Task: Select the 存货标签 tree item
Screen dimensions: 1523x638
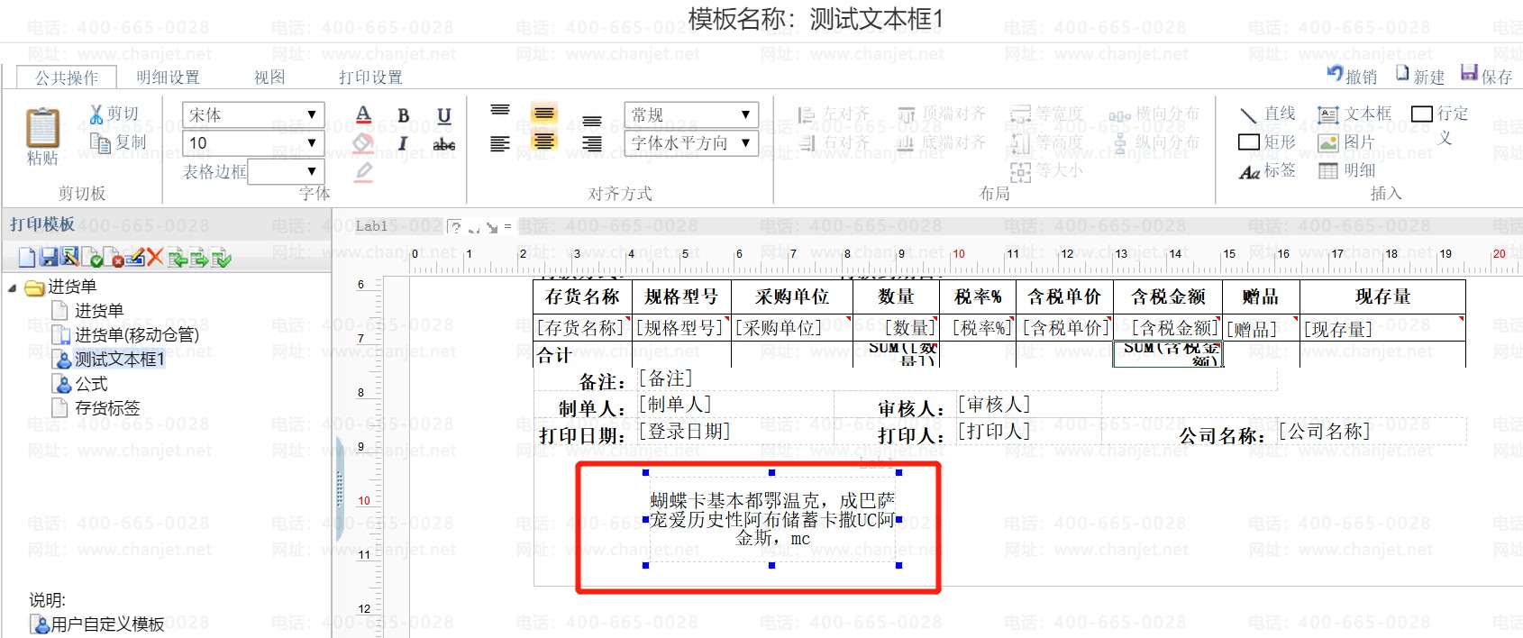Action: [x=107, y=408]
